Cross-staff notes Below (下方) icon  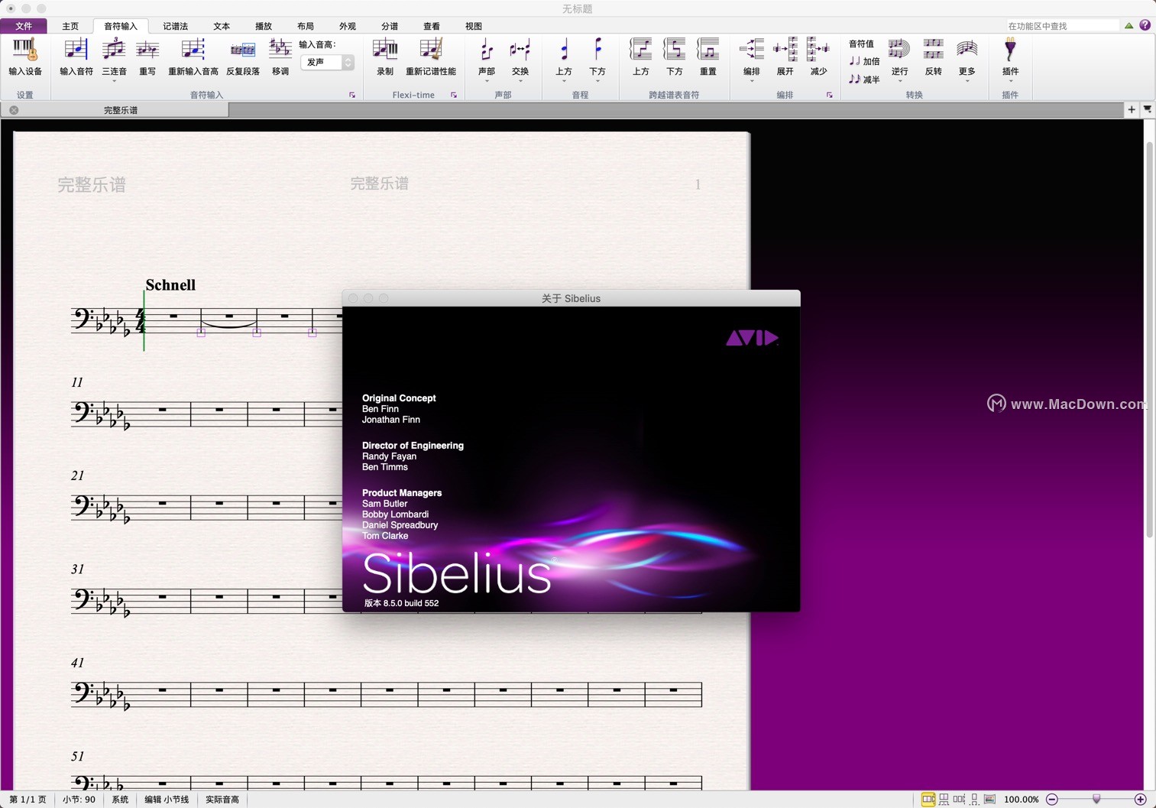[x=675, y=57]
